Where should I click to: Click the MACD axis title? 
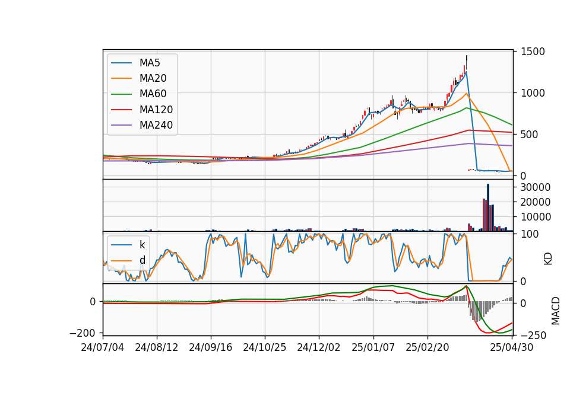point(556,311)
